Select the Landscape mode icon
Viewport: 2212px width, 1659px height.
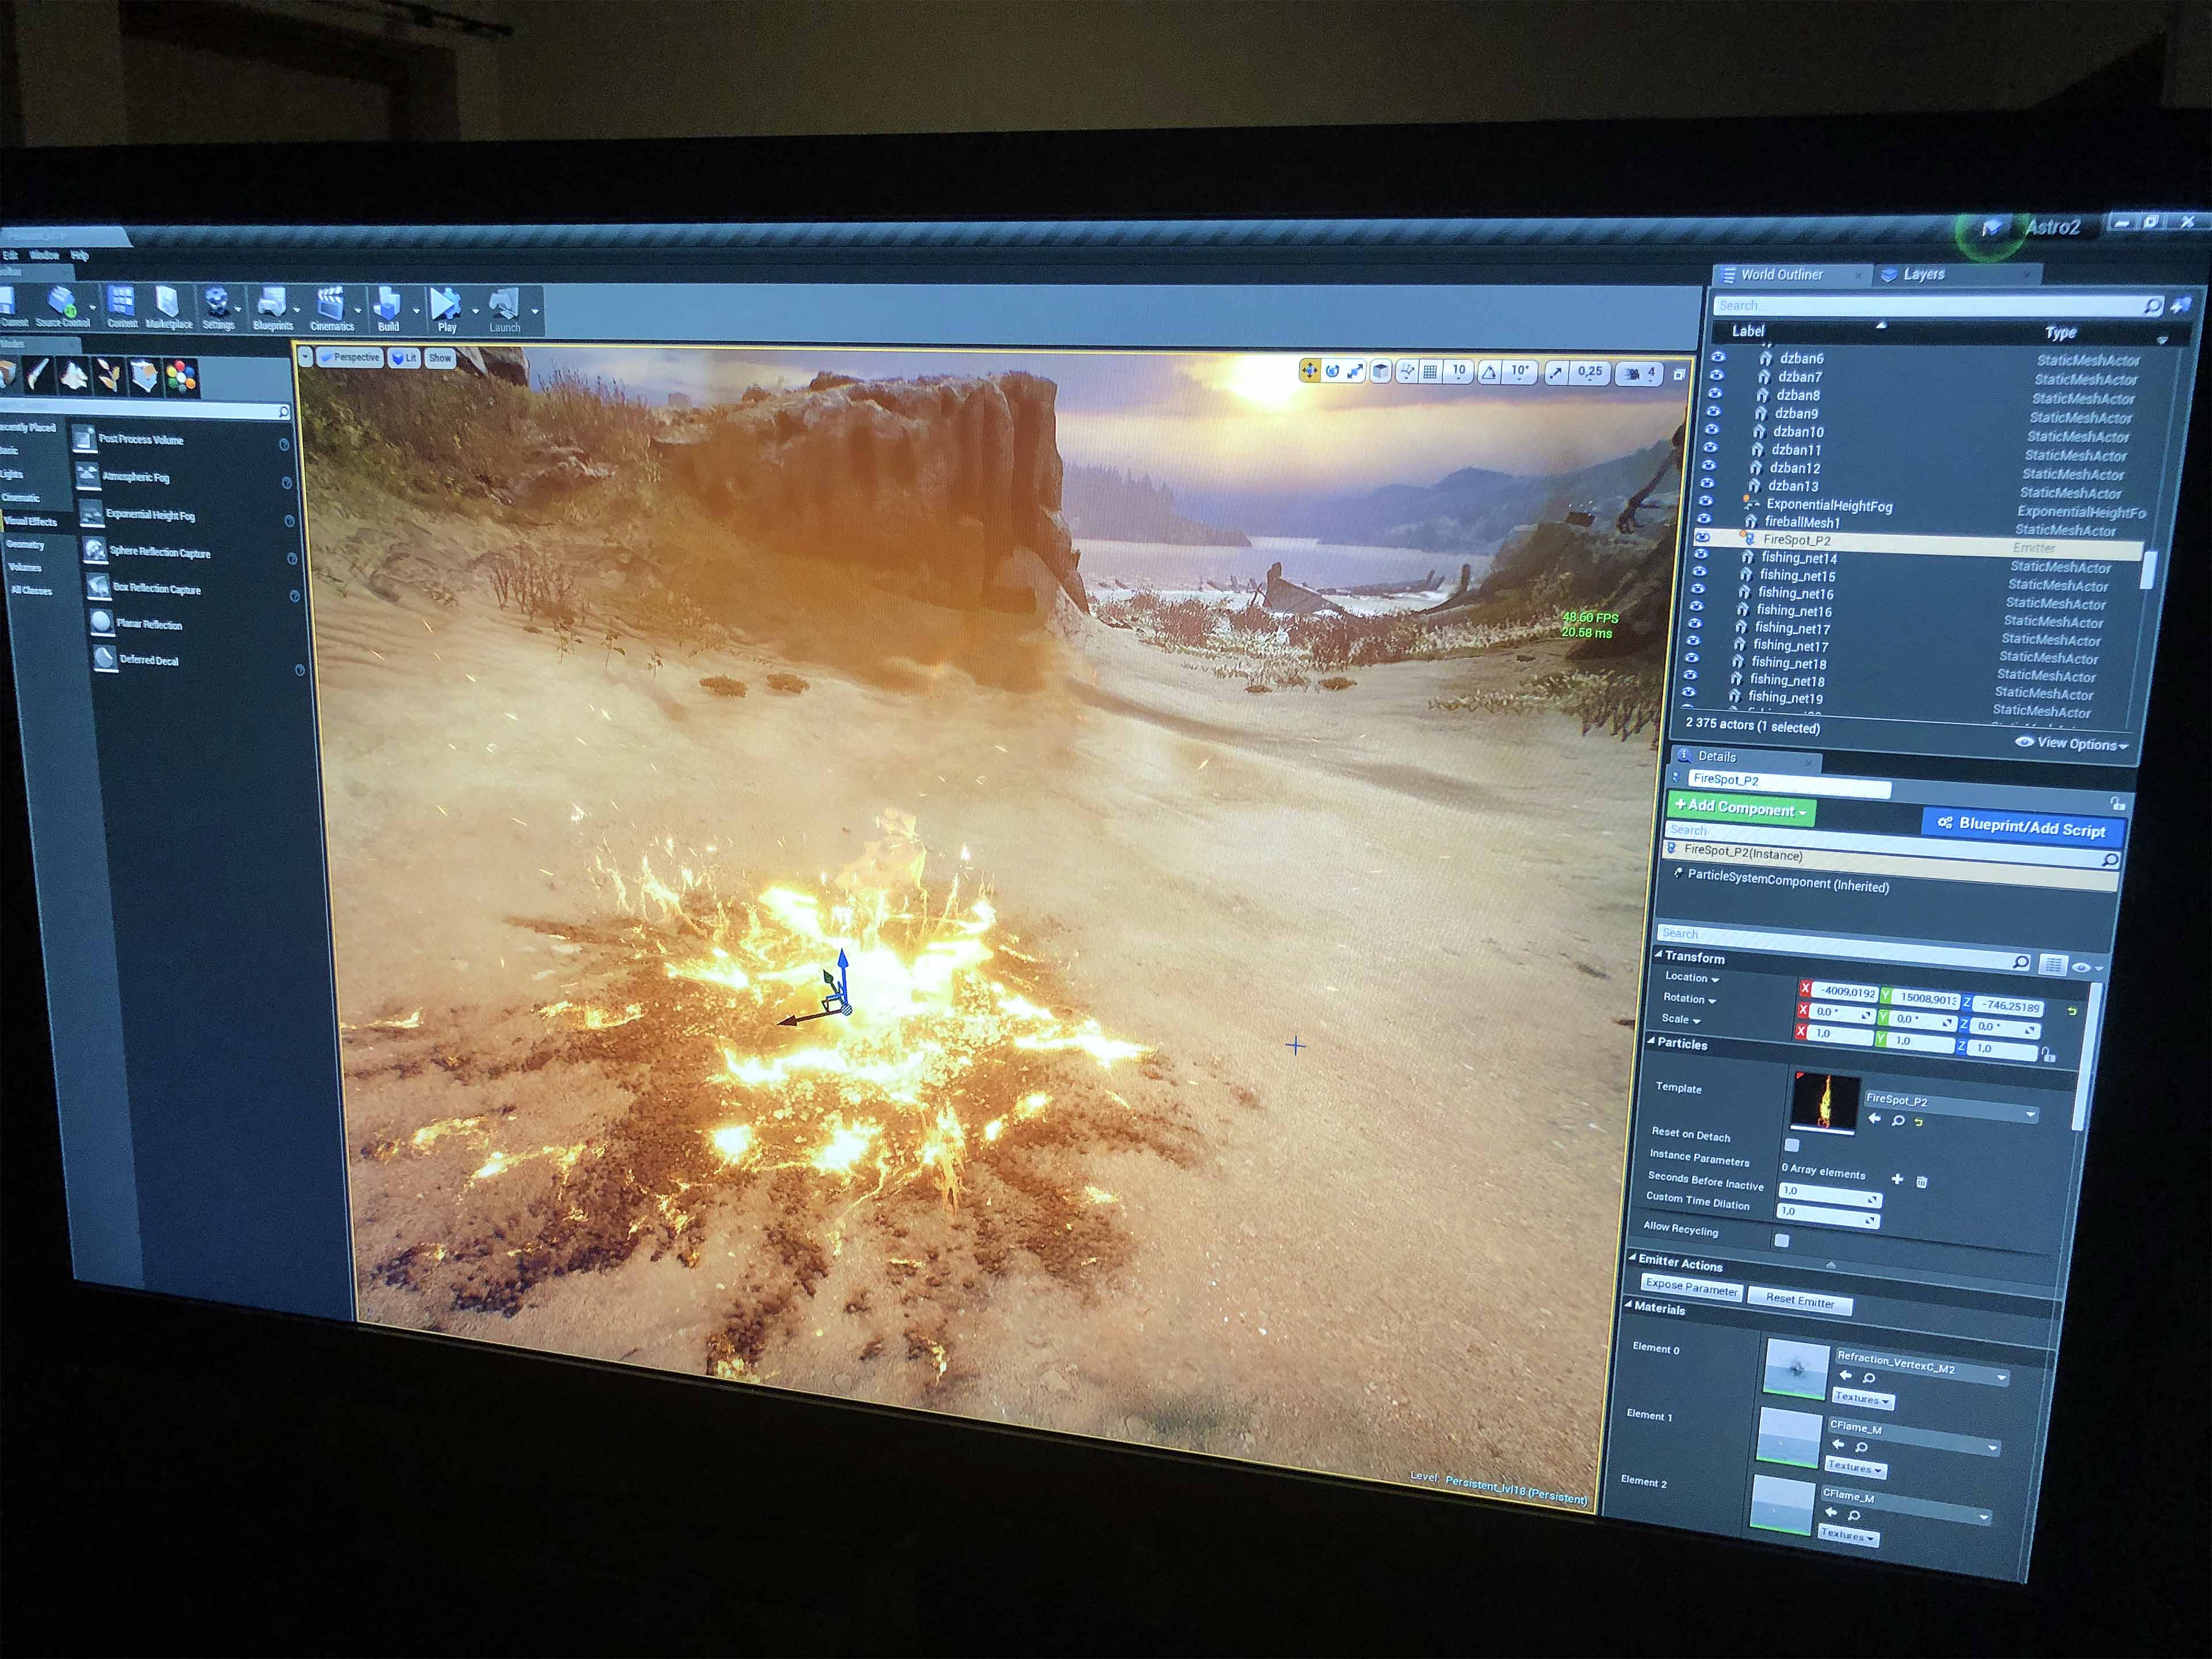pos(74,375)
